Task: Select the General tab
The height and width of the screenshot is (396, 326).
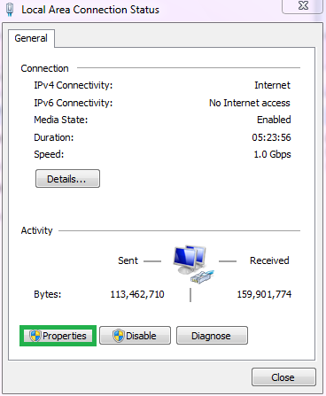Action: click(x=31, y=38)
